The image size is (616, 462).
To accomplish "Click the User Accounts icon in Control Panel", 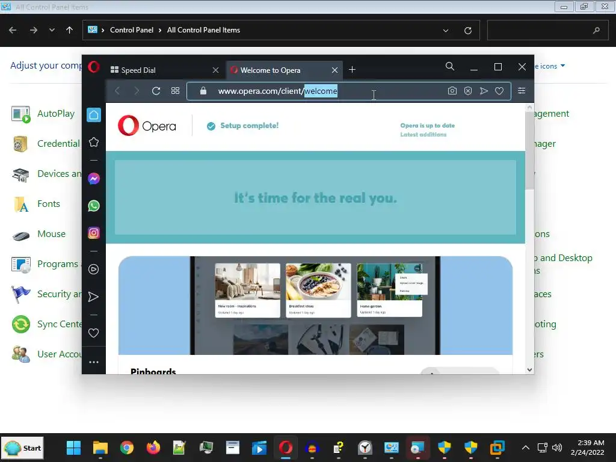I will (21, 354).
